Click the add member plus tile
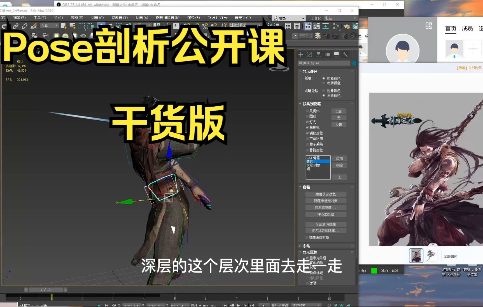Screen dimensions: 483x307 473,49
